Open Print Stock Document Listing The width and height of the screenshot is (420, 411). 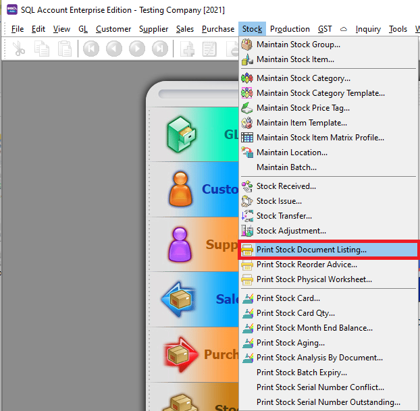point(311,250)
